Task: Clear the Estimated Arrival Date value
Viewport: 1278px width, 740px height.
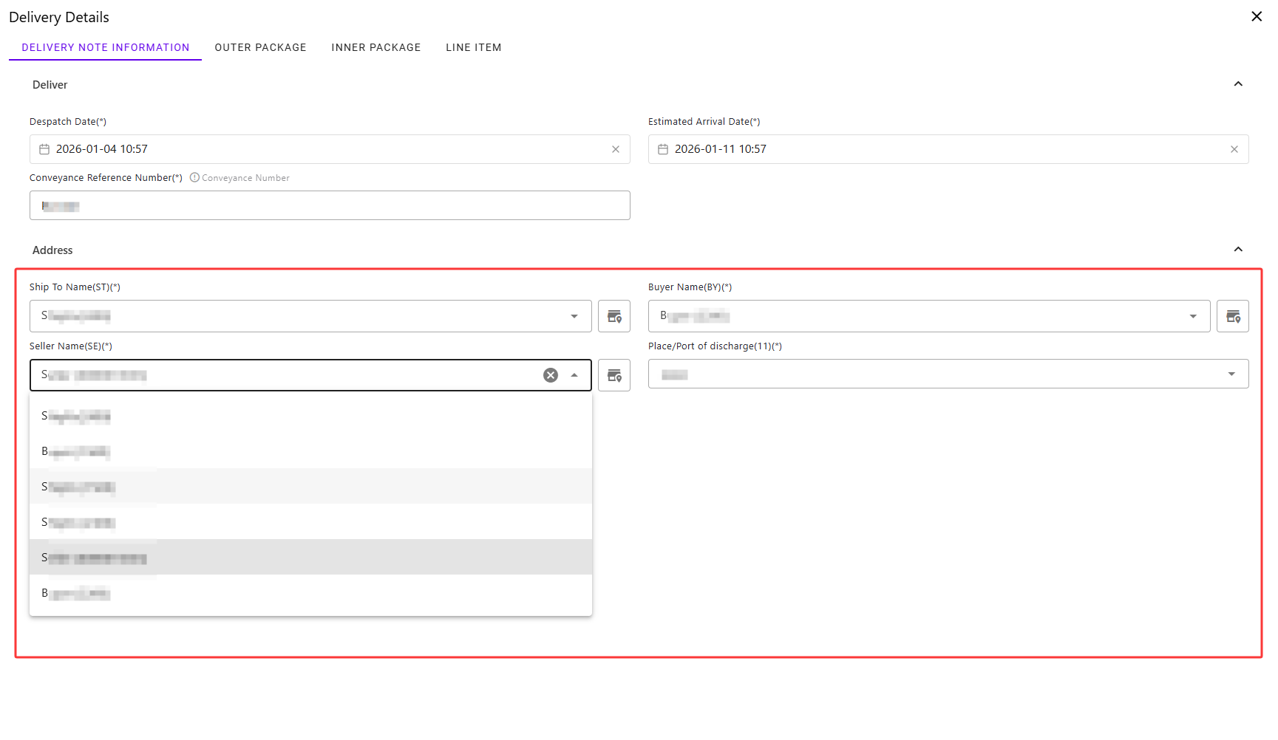Action: point(1234,149)
